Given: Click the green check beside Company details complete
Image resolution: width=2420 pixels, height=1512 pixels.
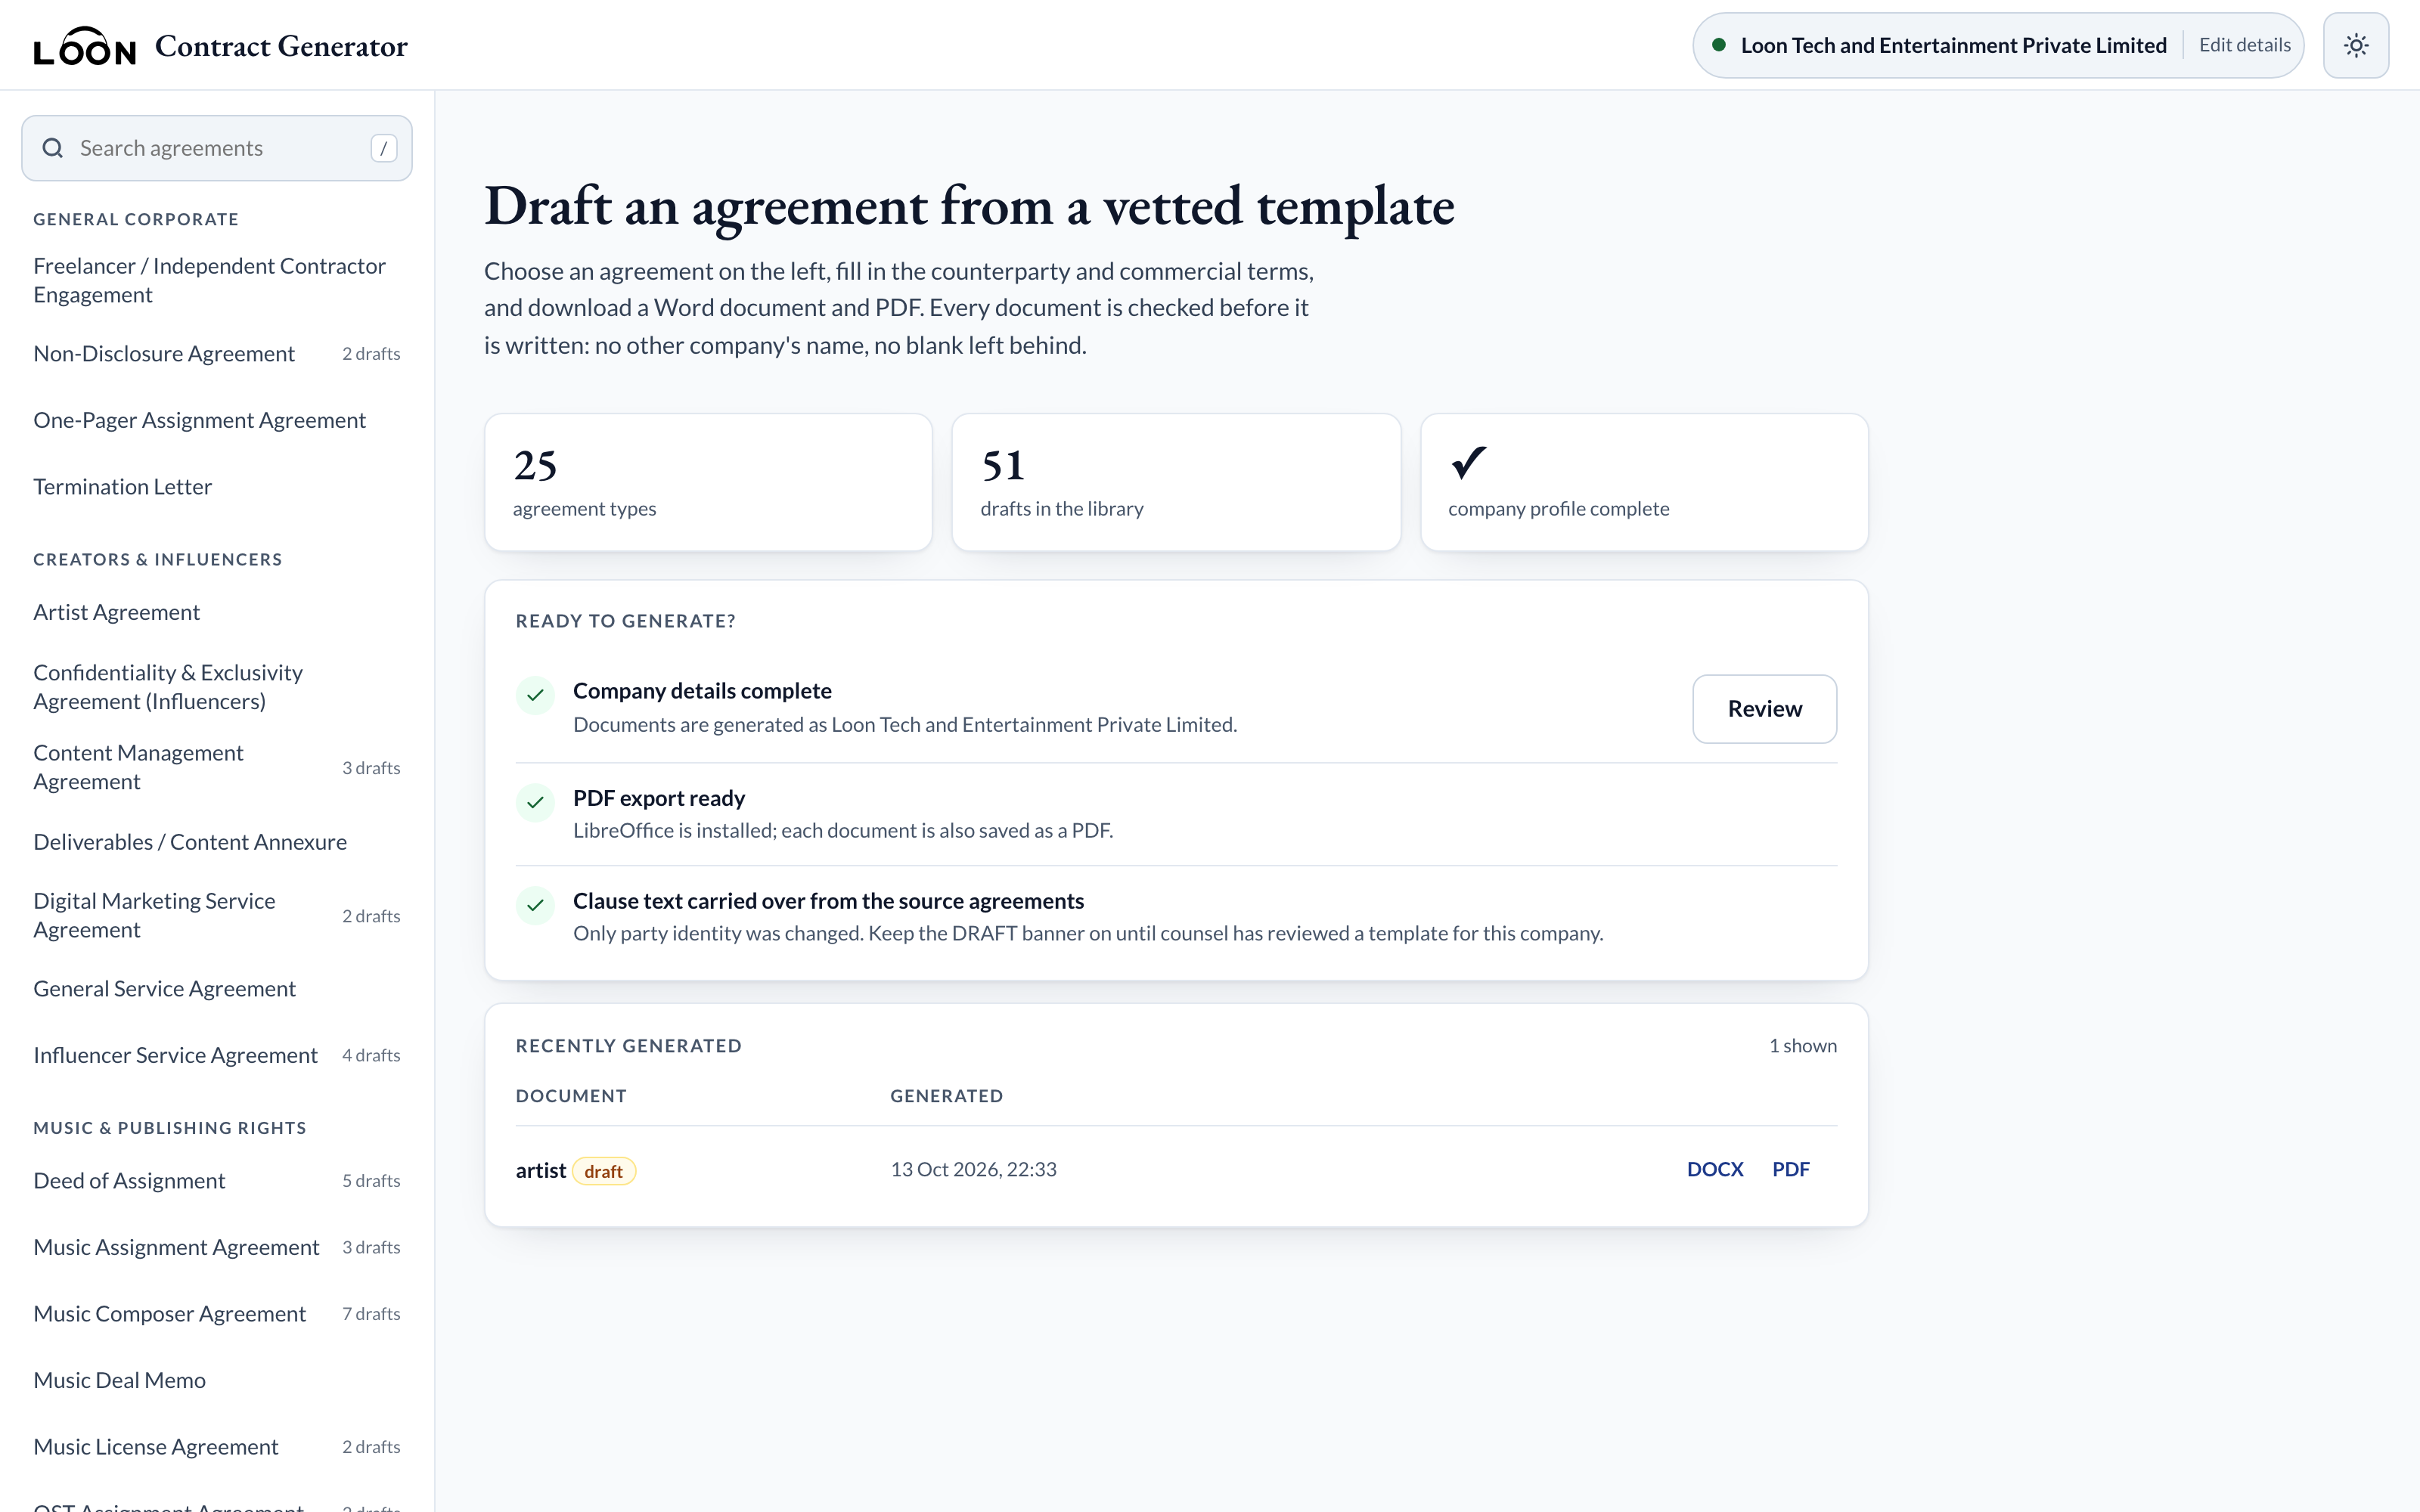Looking at the screenshot, I should pos(535,695).
